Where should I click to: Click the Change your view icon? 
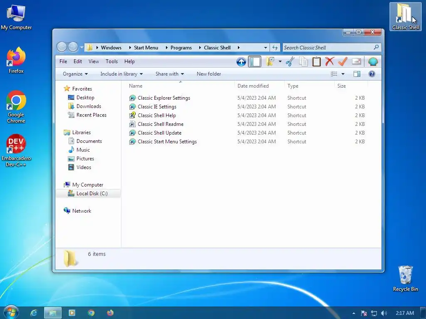coord(334,74)
